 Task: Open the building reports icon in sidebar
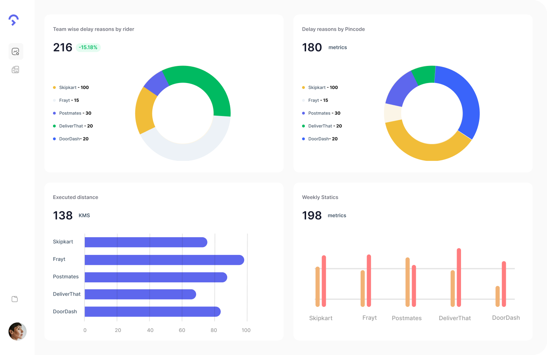tap(16, 70)
